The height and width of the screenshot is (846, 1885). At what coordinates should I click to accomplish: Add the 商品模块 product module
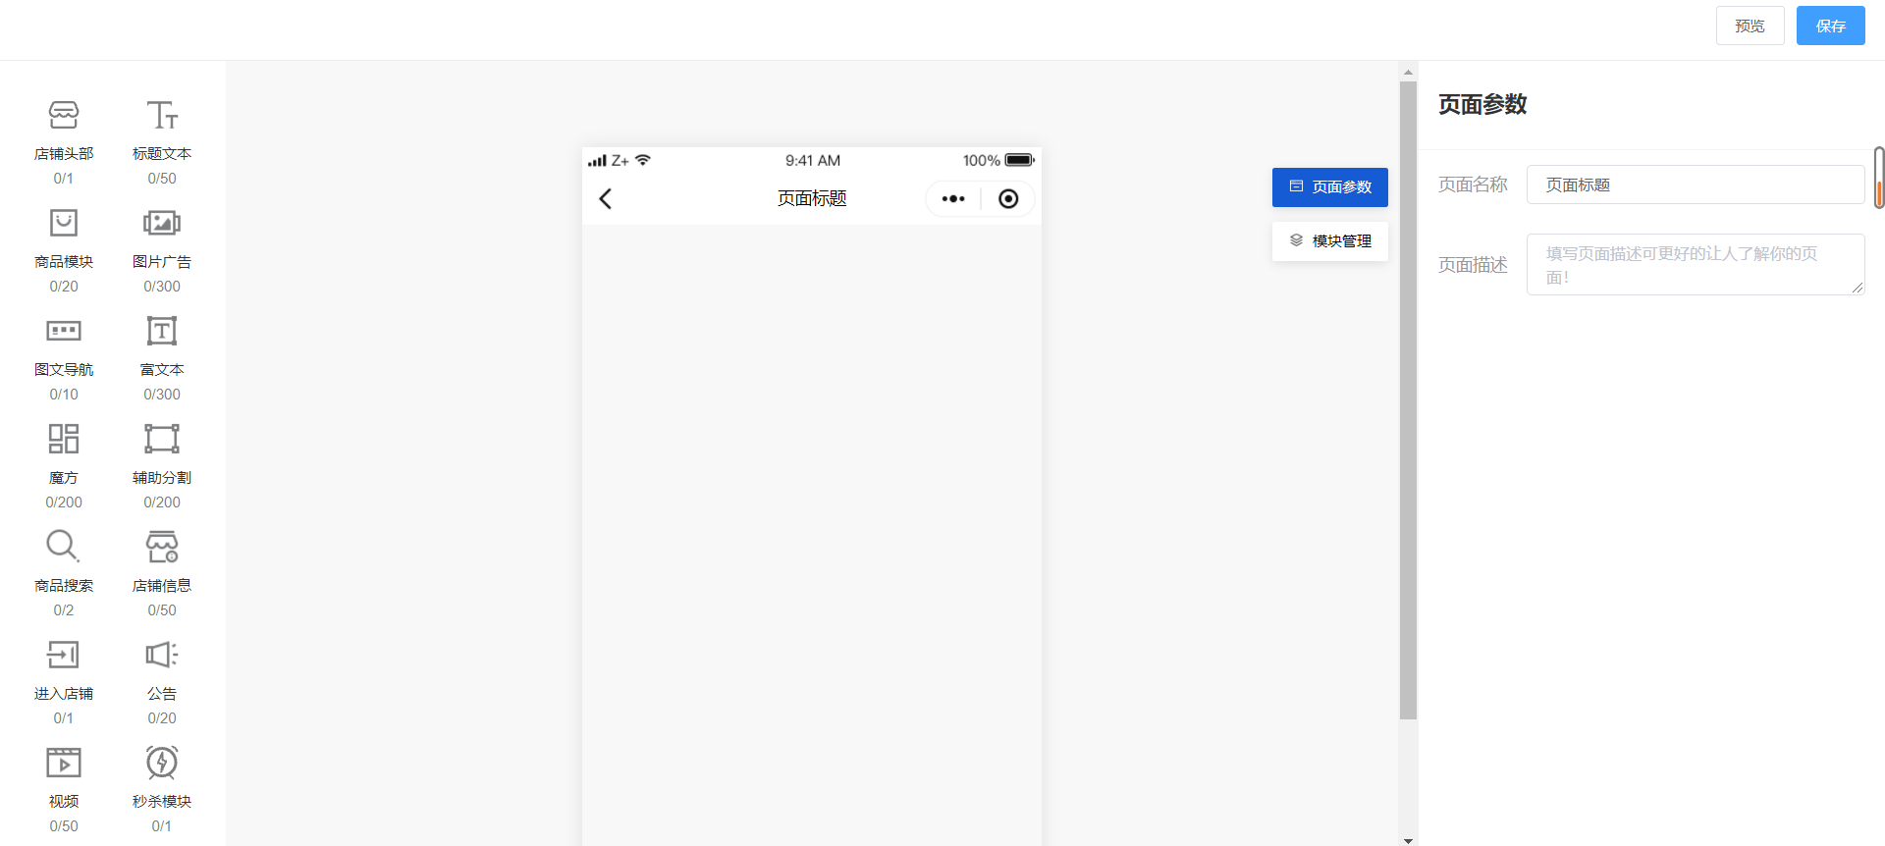pyautogui.click(x=64, y=248)
